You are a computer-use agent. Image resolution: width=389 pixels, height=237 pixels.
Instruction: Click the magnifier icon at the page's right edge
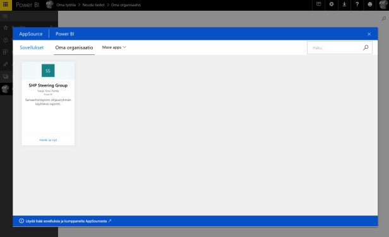[x=383, y=18]
